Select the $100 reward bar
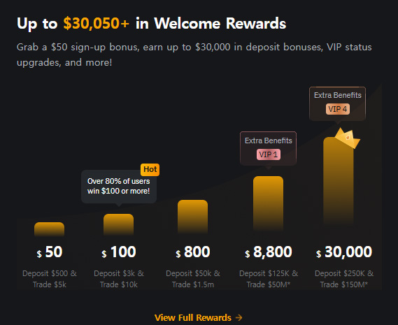The width and height of the screenshot is (398, 325). point(118,224)
